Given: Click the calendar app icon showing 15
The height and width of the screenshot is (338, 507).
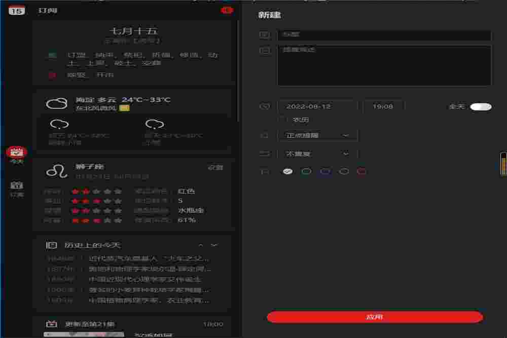Looking at the screenshot, I should [17, 10].
